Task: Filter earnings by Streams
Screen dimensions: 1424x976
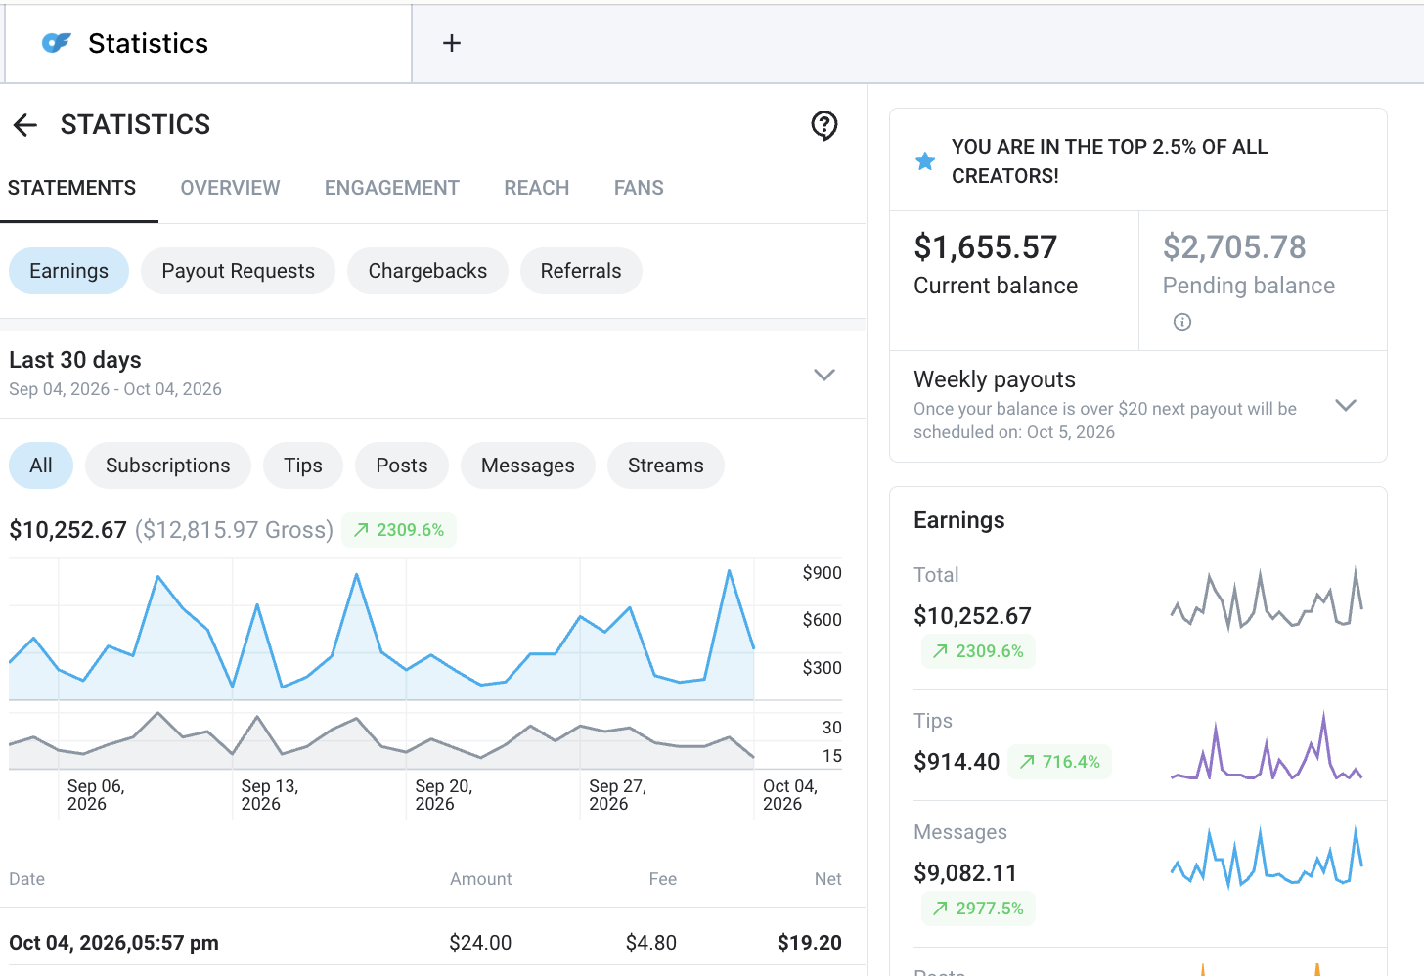Action: (x=666, y=466)
